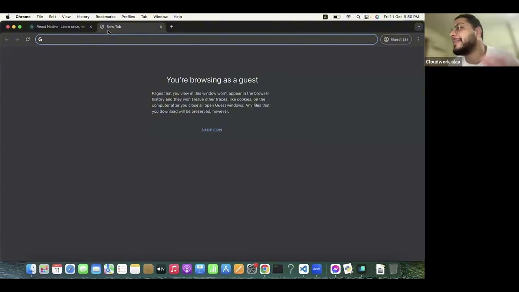Open the File menu
The image size is (519, 292).
(40, 17)
